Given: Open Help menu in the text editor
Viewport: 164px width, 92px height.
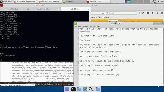Looking at the screenshot, I should click(x=99, y=26).
